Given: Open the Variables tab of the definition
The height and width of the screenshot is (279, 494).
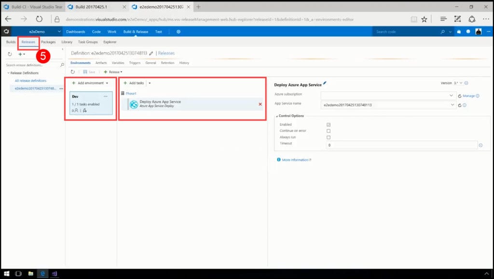Looking at the screenshot, I should (118, 63).
